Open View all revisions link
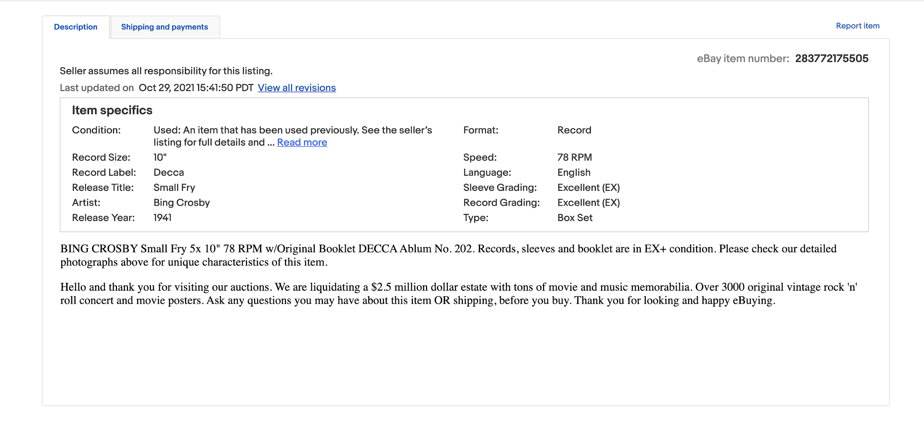The width and height of the screenshot is (924, 427). coord(296,88)
